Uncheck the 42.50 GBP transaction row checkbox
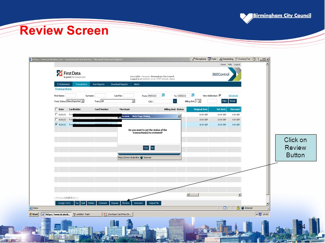 click(x=56, y=125)
